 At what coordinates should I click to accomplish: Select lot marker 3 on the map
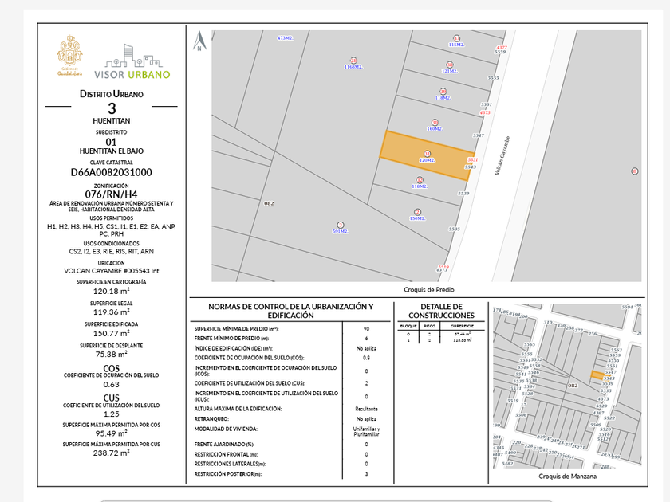(341, 225)
